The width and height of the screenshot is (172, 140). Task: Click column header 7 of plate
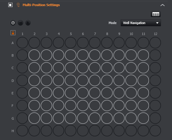click(95, 34)
